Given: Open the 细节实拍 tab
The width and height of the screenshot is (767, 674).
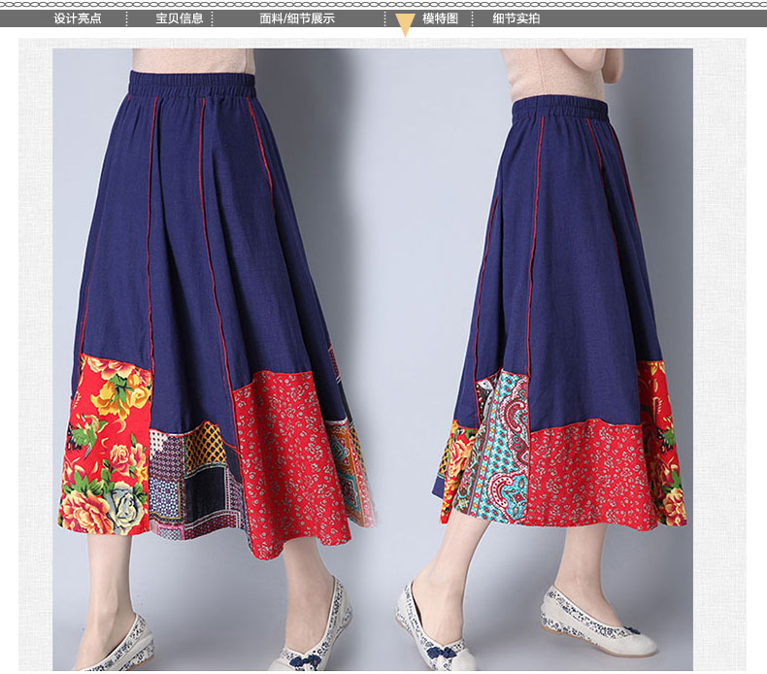Looking at the screenshot, I should tap(516, 18).
